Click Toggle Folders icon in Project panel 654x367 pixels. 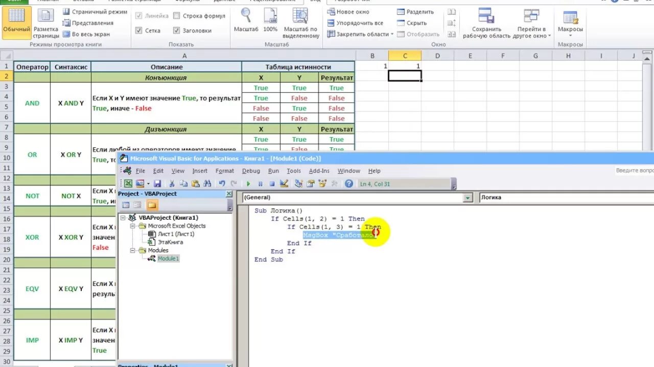click(152, 205)
